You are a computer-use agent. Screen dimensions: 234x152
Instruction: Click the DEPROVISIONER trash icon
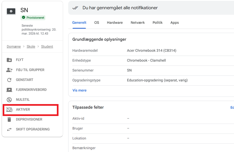click(x=9, y=119)
